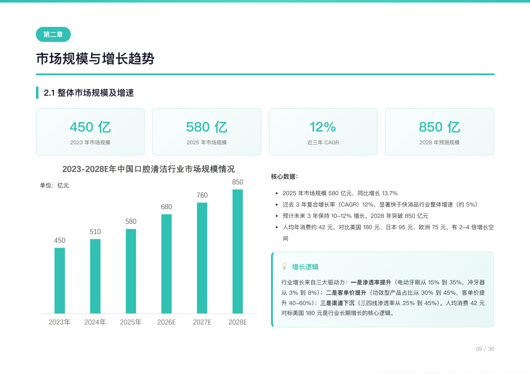
Task: Select the heading 市场规模与增长趋势
Action: tap(95, 59)
